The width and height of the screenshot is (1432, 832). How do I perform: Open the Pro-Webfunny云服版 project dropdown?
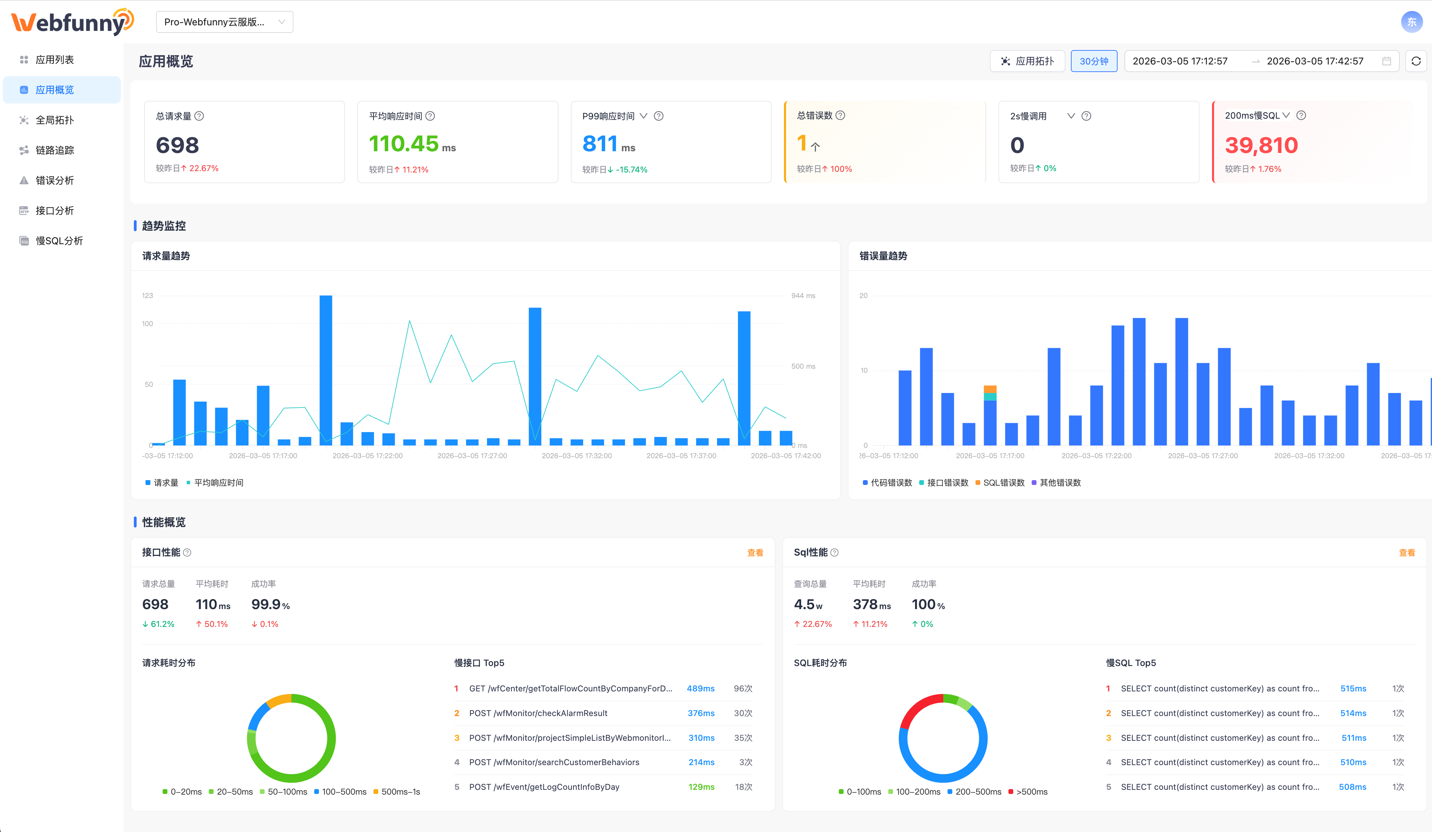coord(224,22)
